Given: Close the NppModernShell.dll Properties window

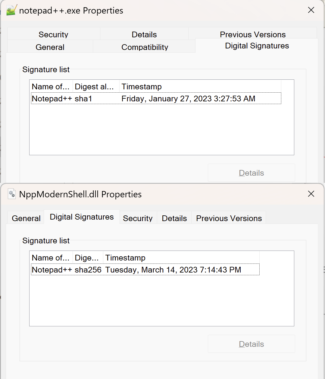Looking at the screenshot, I should coord(311,194).
